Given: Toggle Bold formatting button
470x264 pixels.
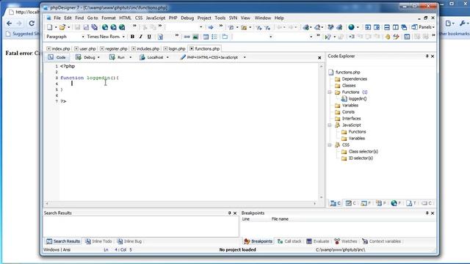Looking at the screenshot, I should point(132,37).
